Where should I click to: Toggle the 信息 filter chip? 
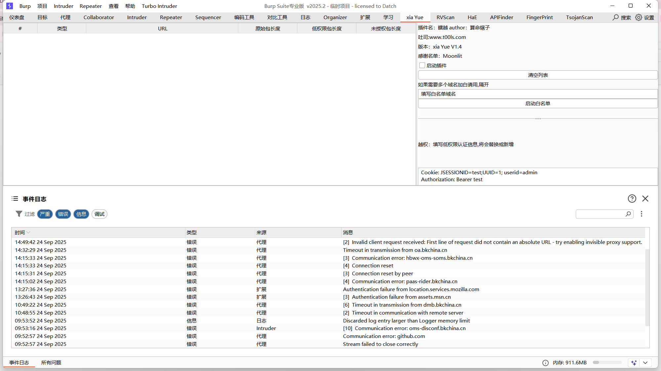pyautogui.click(x=81, y=214)
